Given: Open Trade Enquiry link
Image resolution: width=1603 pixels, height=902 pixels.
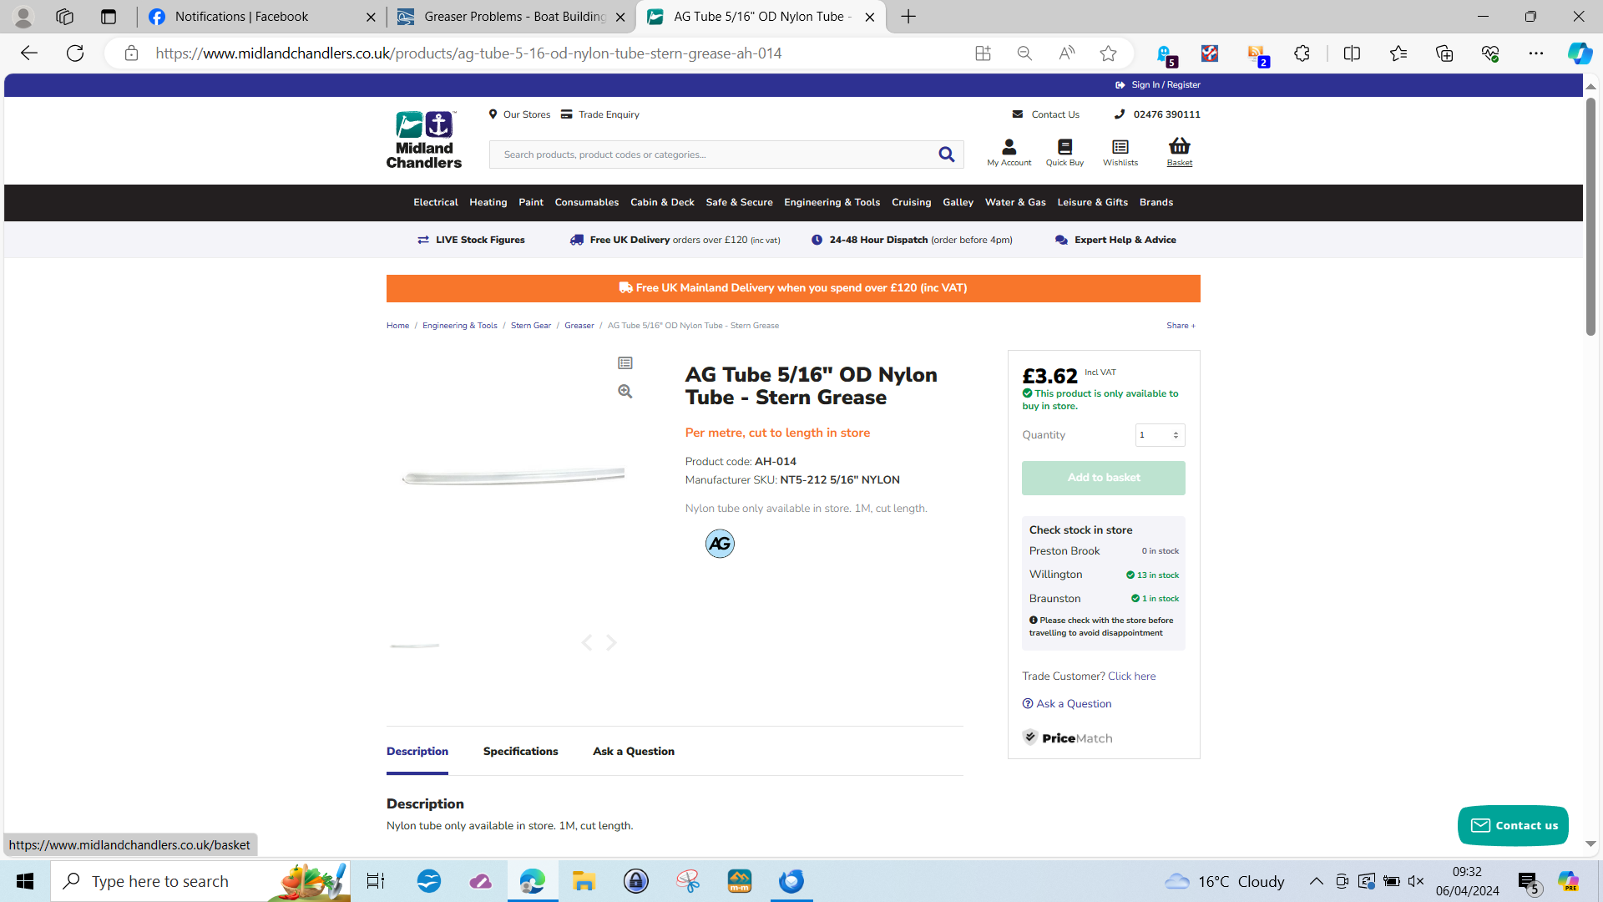Looking at the screenshot, I should [x=600, y=115].
